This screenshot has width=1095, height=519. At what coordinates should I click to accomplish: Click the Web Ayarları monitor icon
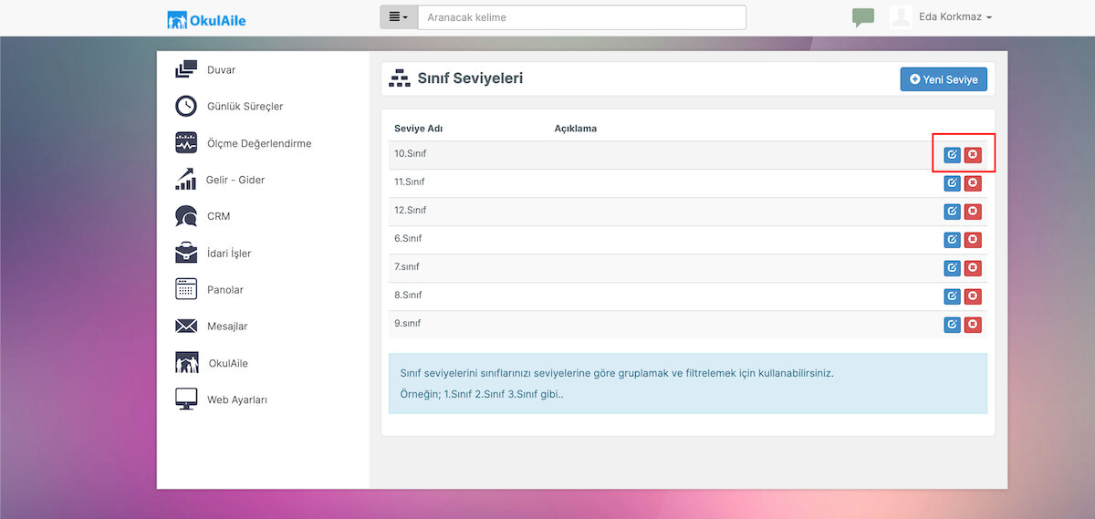pyautogui.click(x=186, y=400)
